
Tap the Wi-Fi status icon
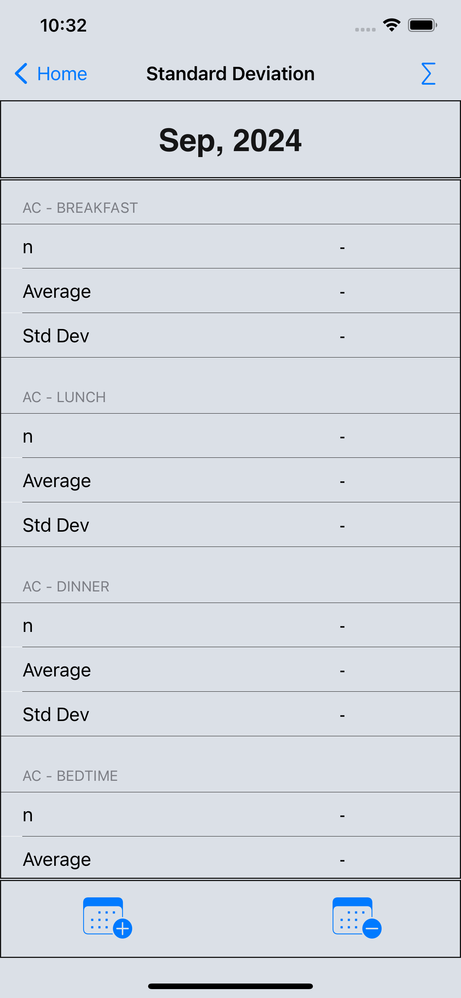(x=392, y=25)
